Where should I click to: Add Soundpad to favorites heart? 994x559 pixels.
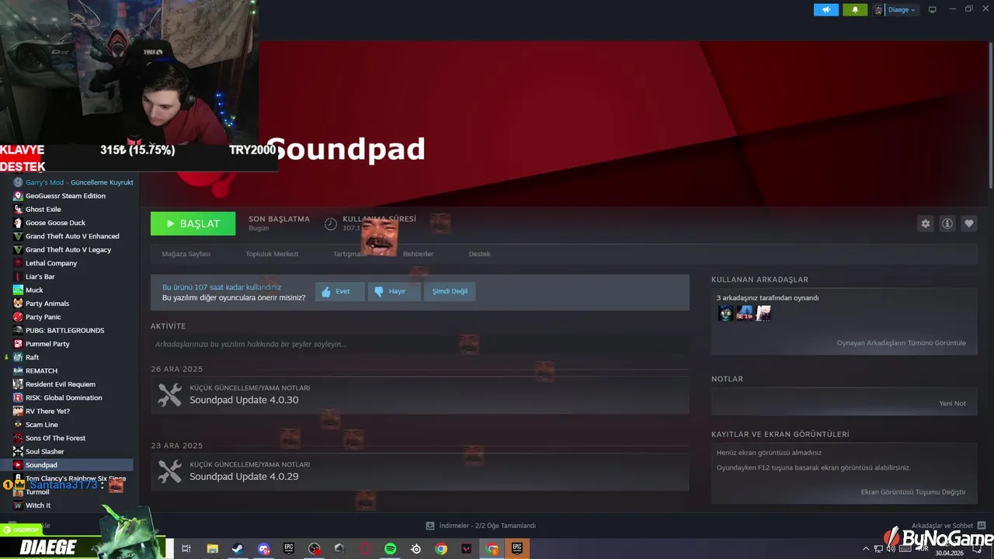(969, 224)
